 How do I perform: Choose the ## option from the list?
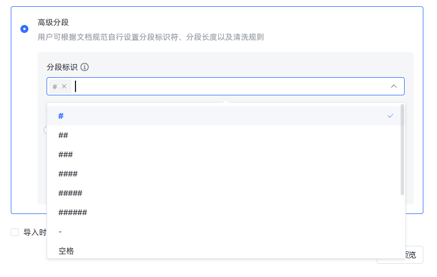pos(64,135)
